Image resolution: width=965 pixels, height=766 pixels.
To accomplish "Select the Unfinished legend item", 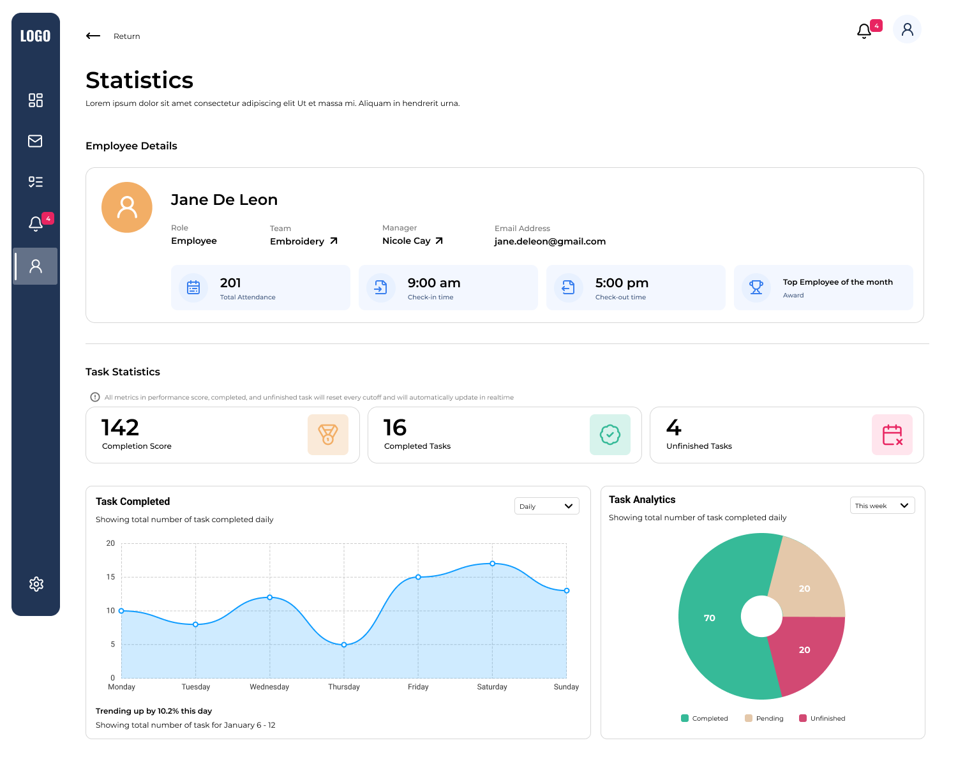I will 822,718.
